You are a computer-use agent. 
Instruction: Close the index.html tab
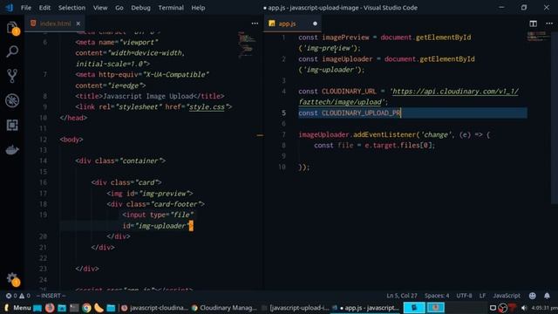[x=78, y=24]
